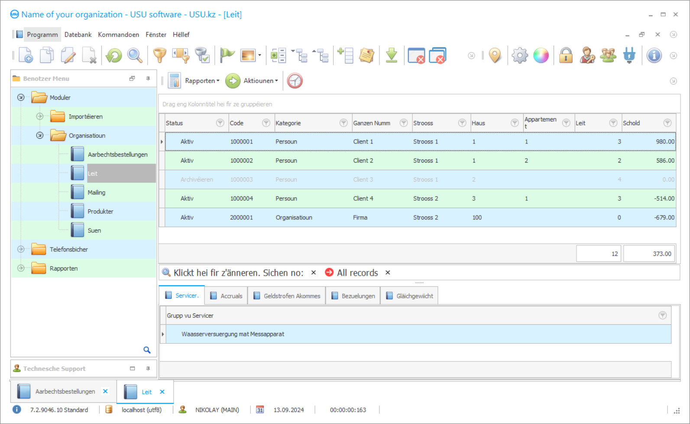Open the color wheel theme picker
The width and height of the screenshot is (690, 424).
541,56
